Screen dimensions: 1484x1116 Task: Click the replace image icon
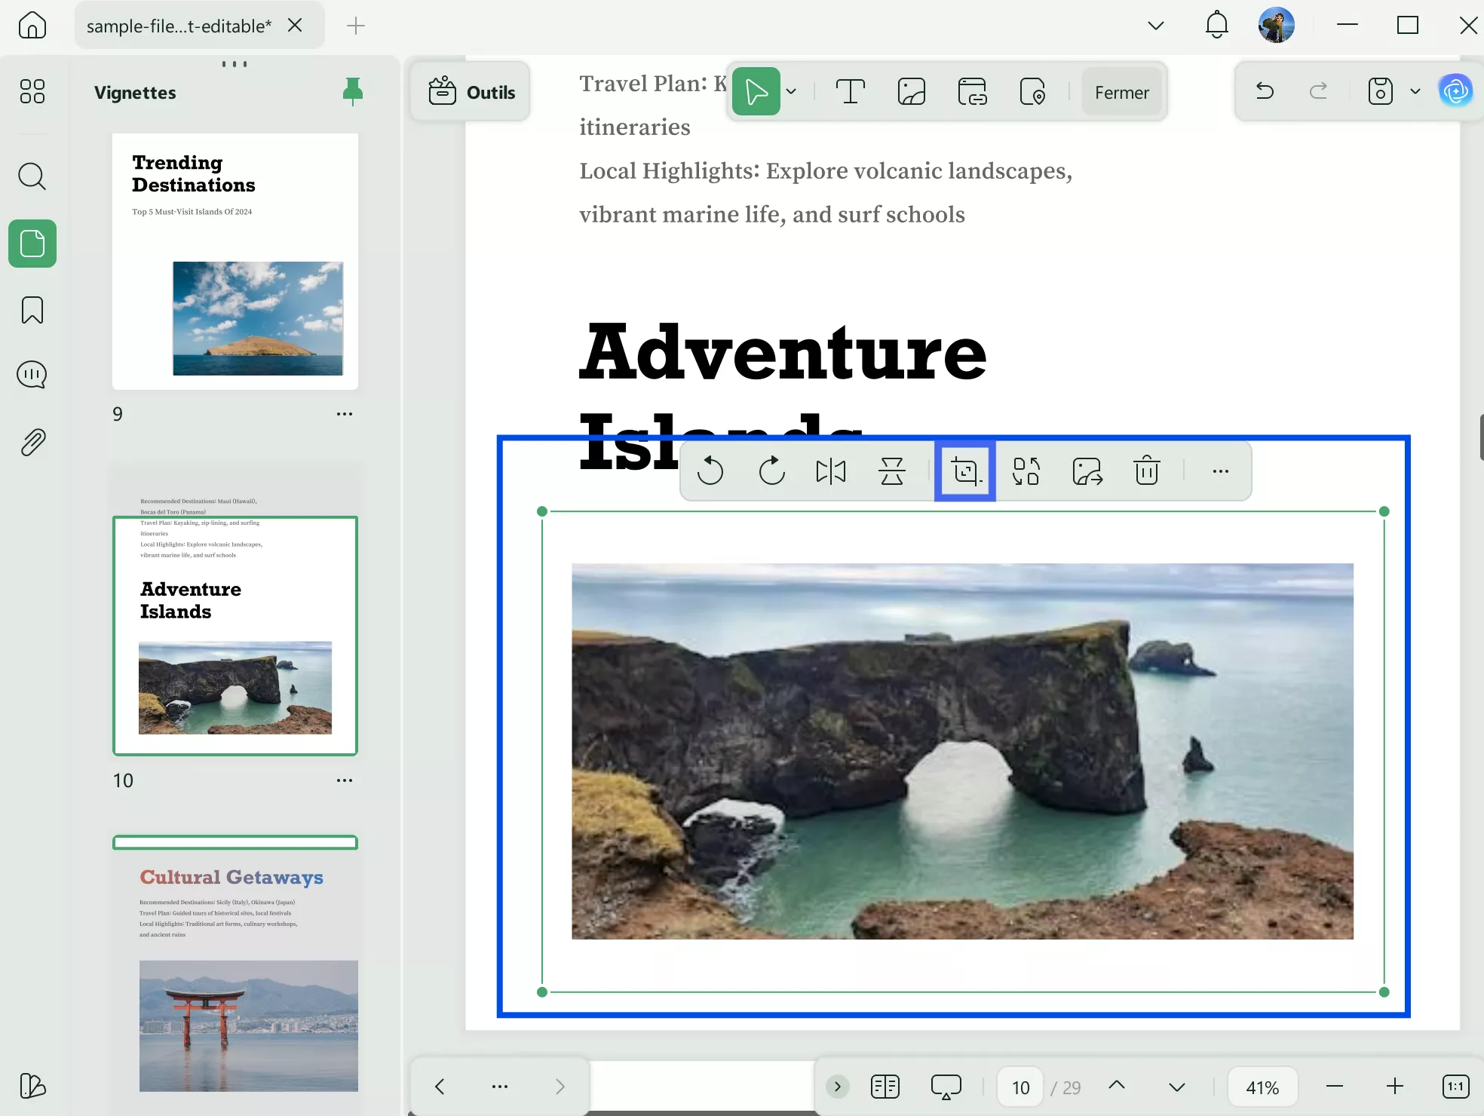pos(1026,471)
